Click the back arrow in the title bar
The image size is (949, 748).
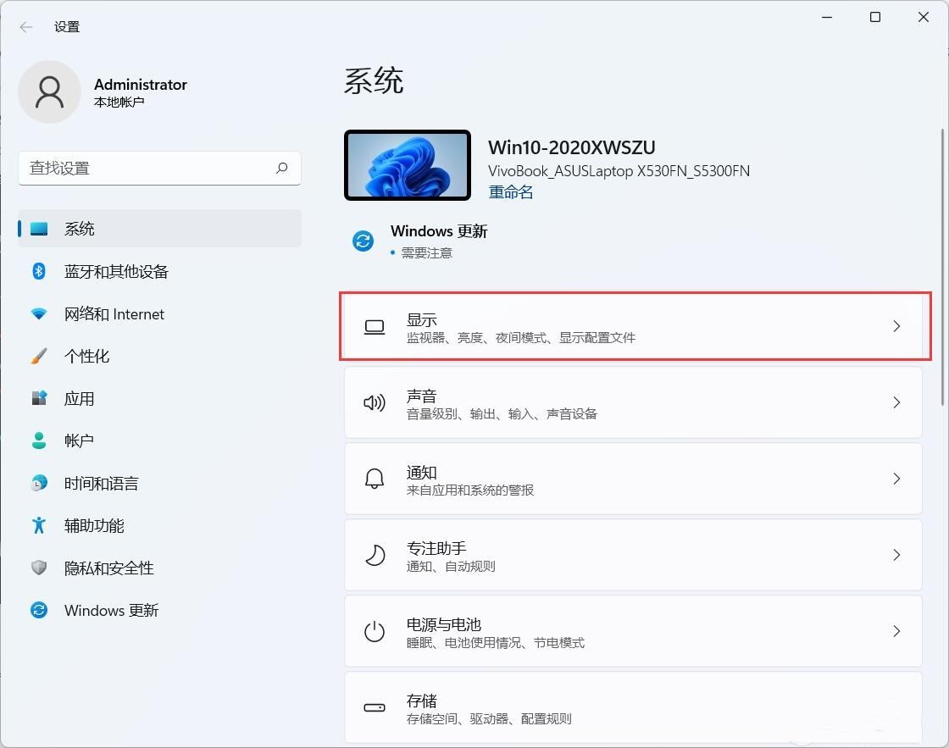pyautogui.click(x=26, y=27)
